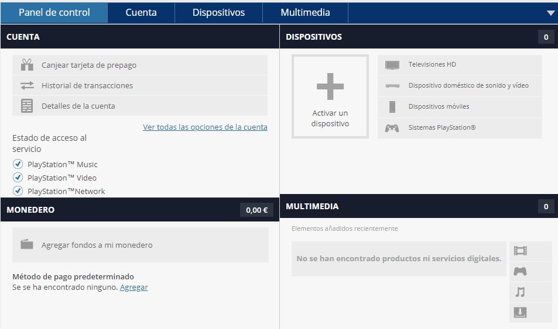Screen dimensions: 558x329
Task: Click the PlayStation Video check mark
Action: (x=18, y=177)
